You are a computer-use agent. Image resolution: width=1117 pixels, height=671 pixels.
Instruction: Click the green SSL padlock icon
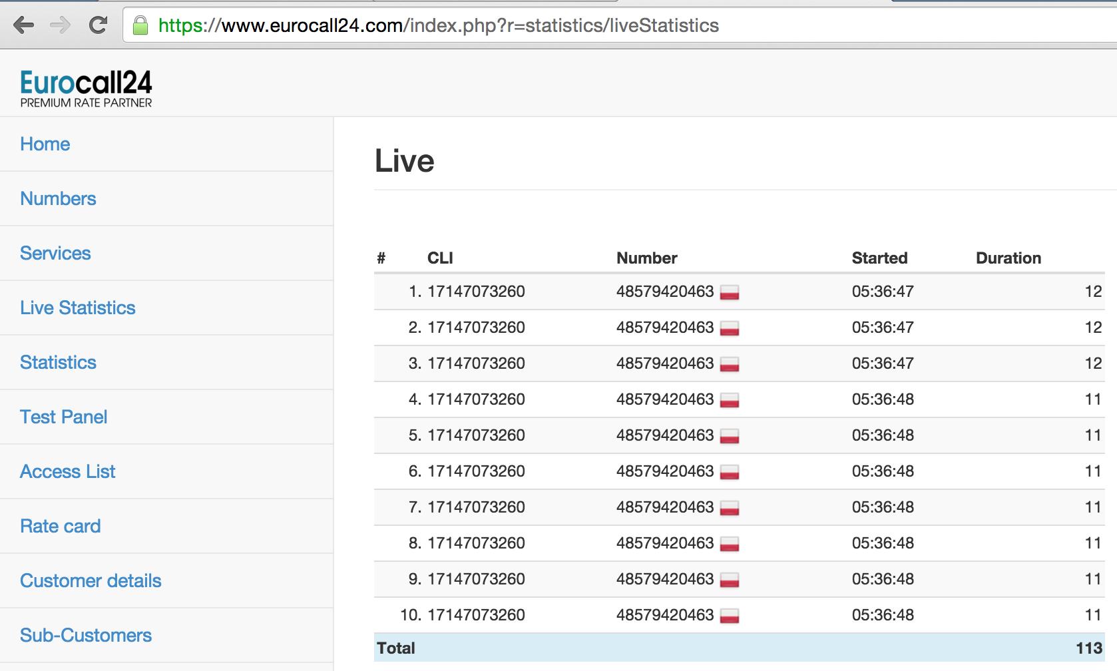tap(140, 26)
